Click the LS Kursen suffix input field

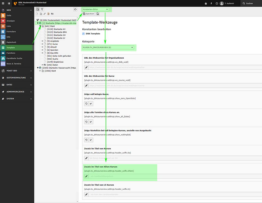tap(175, 195)
